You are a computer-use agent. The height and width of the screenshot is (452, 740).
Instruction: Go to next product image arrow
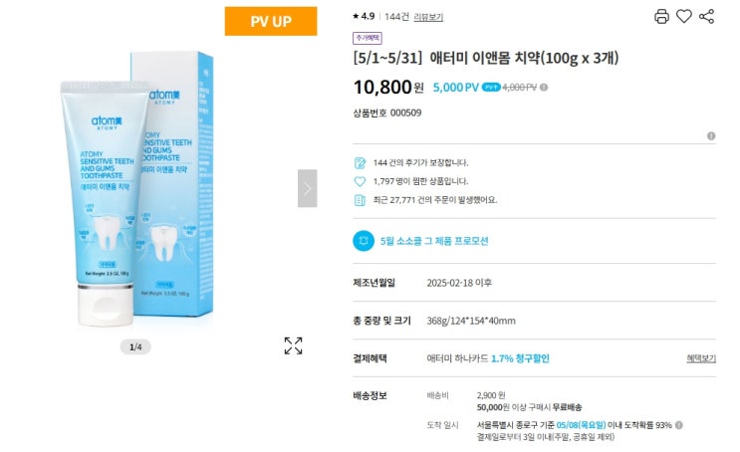coord(307,188)
